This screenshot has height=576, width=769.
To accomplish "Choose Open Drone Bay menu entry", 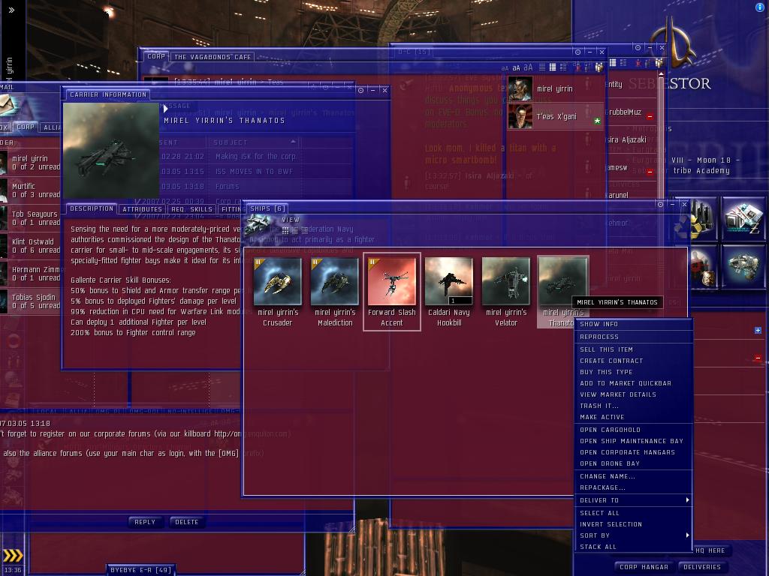I will tap(634, 463).
